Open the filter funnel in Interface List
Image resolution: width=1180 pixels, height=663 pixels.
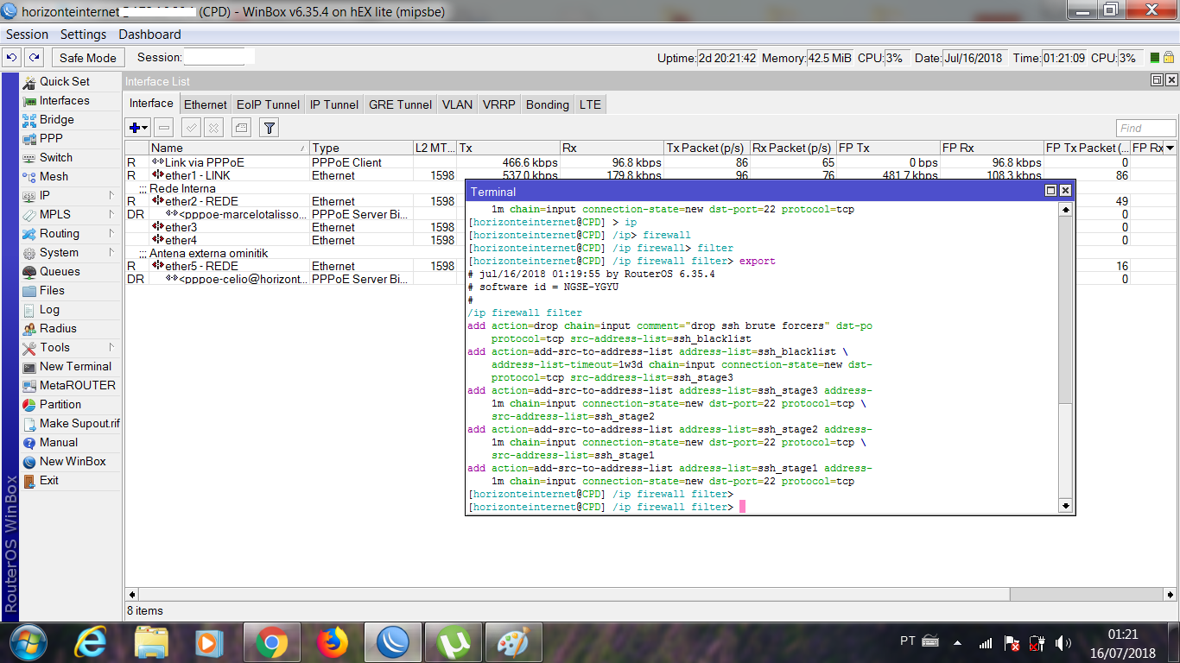click(x=270, y=128)
